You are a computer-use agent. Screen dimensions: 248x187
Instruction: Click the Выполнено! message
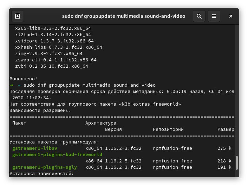pyautogui.click(x=24, y=79)
